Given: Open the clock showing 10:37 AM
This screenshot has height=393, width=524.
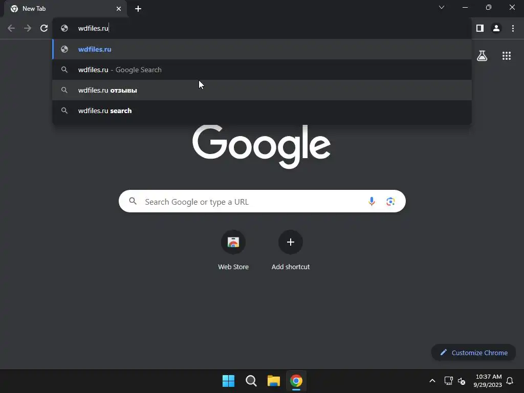Looking at the screenshot, I should pos(488,381).
